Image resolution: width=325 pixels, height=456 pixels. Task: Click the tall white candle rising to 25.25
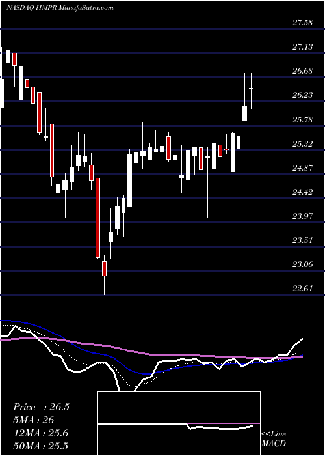129,180
